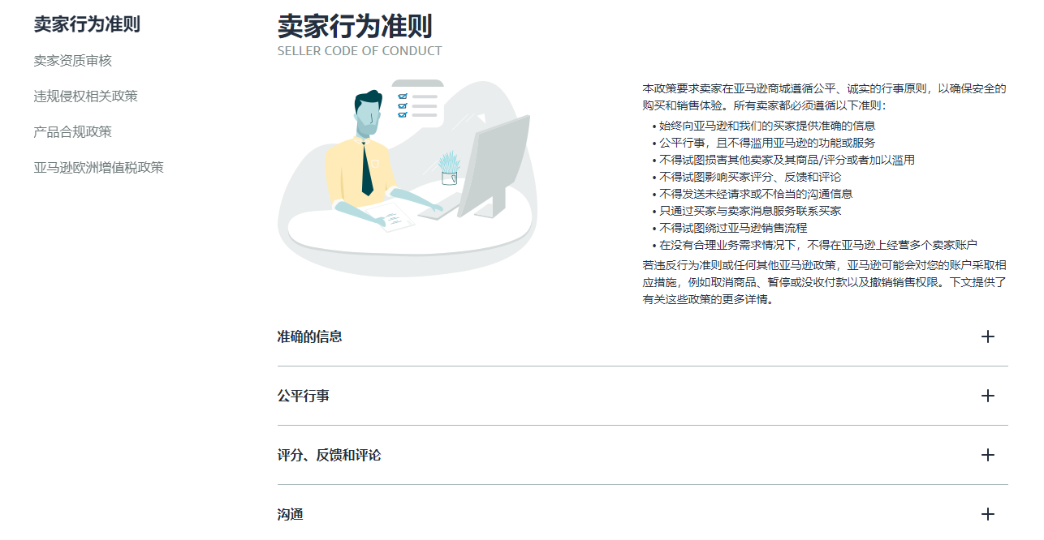Viewport: 1044px width, 540px height.
Task: Click the bullet 不得试图绕过亚马逊销售流程
Action: pos(733,228)
